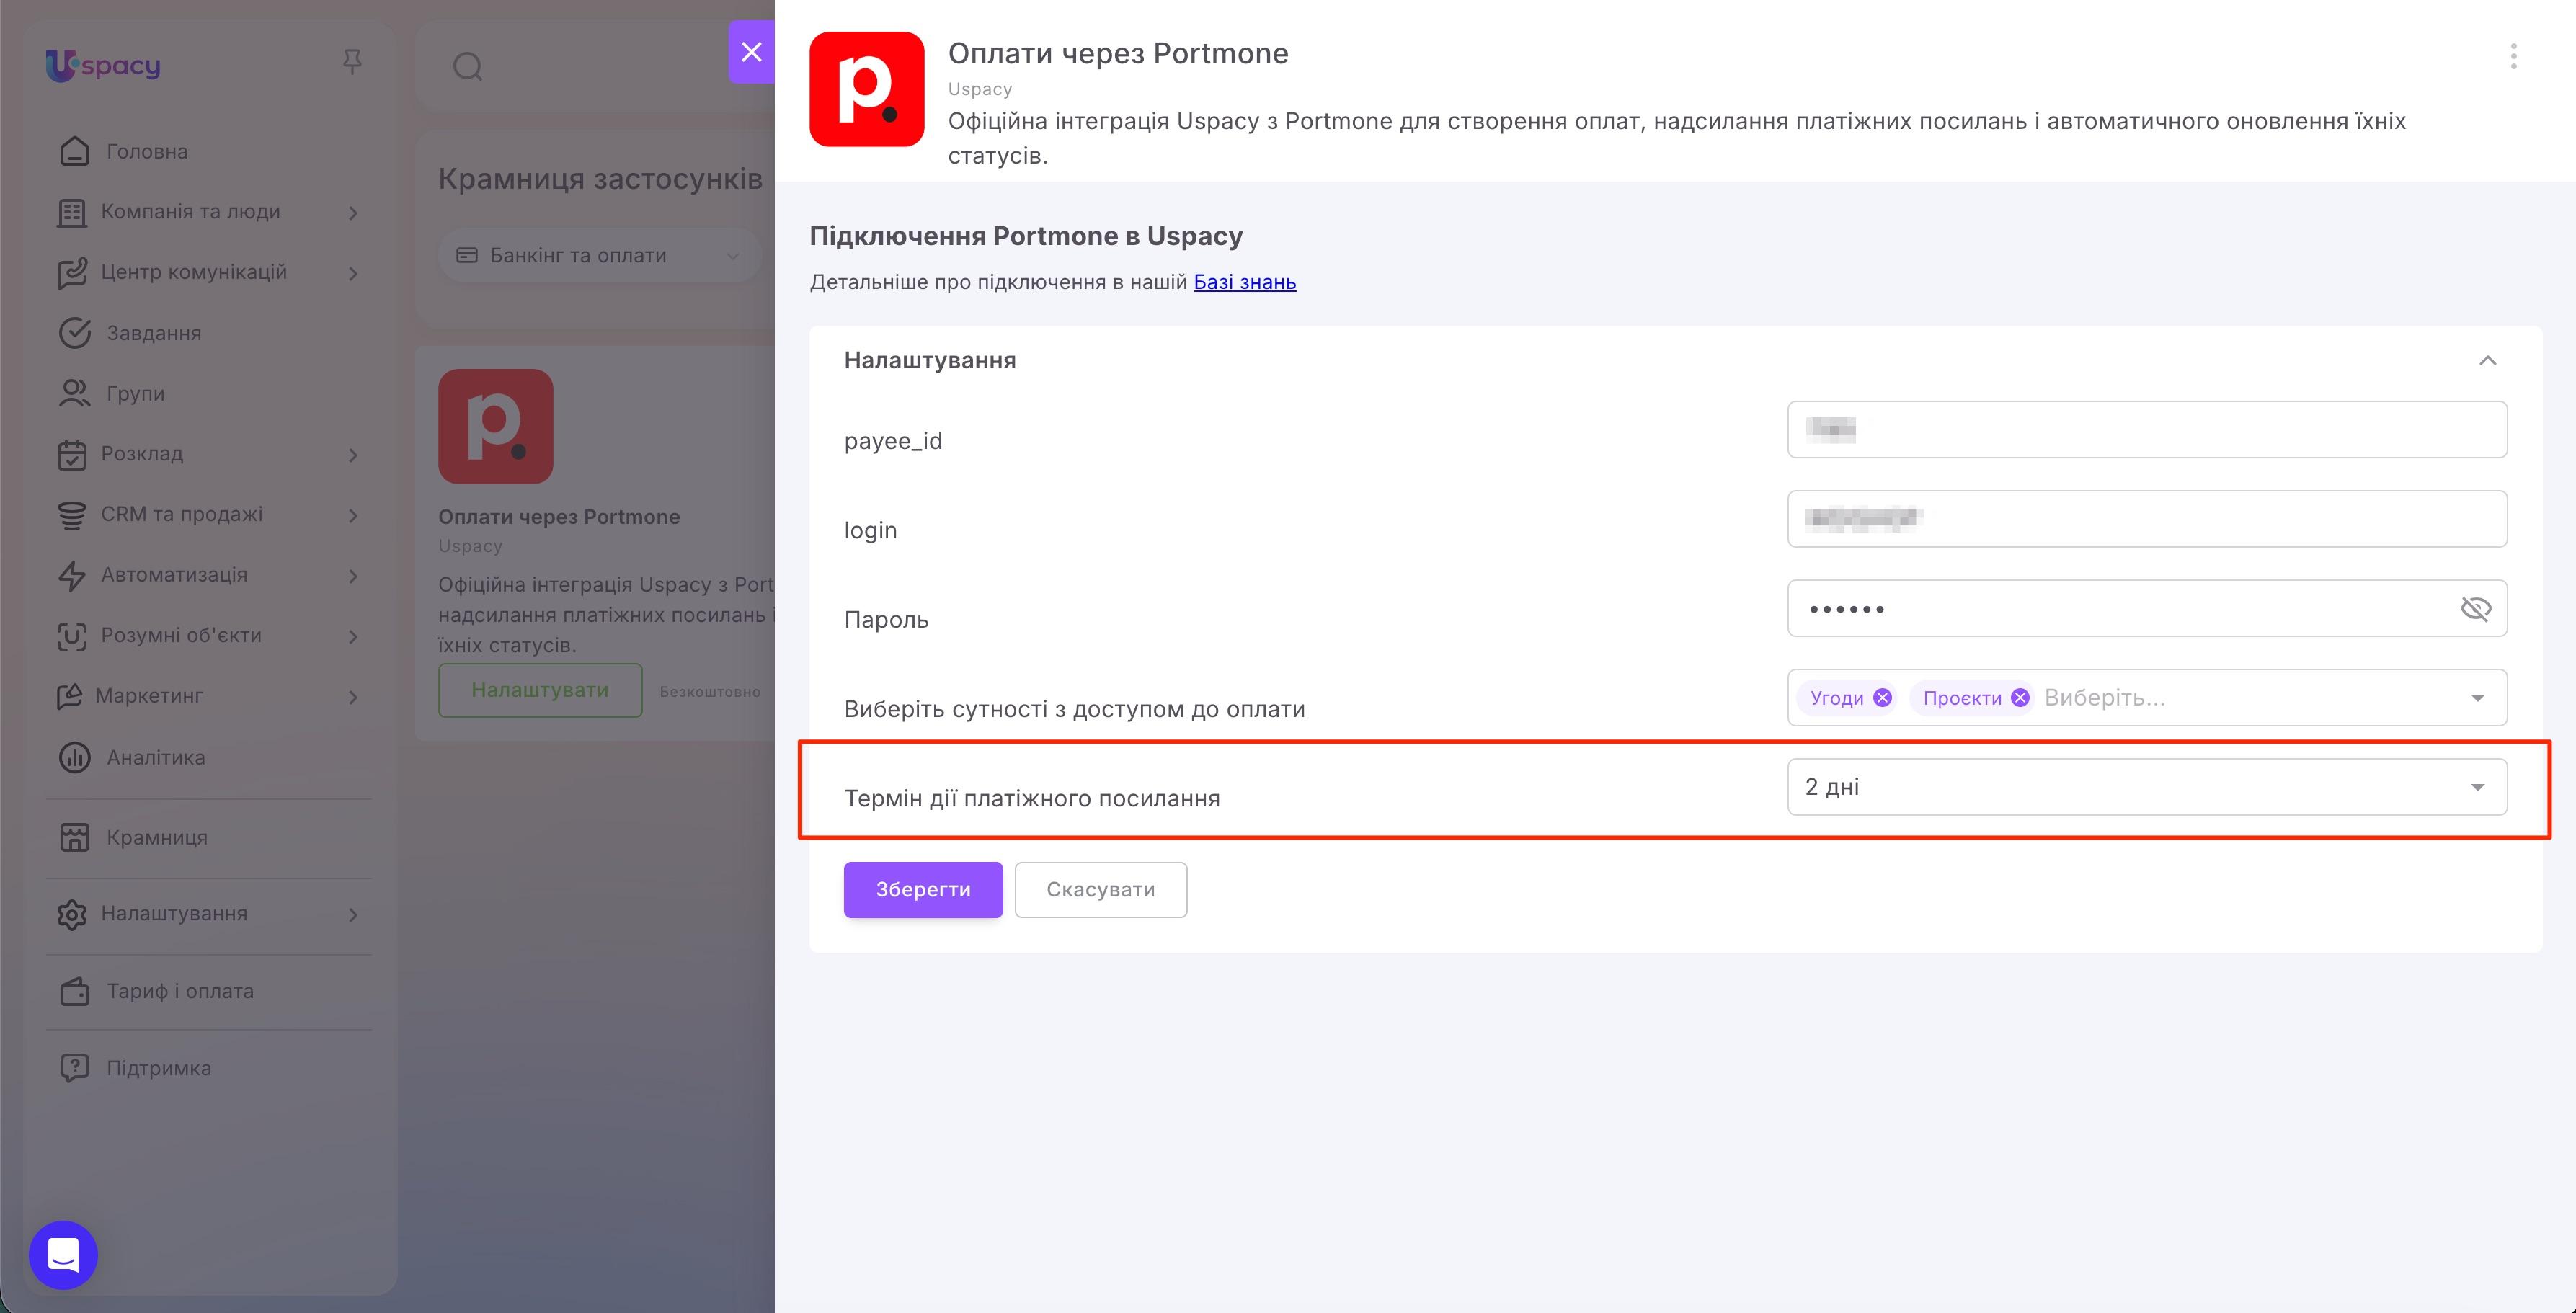
Task: Expand Компанія та люди submenu arrow
Action: click(353, 213)
